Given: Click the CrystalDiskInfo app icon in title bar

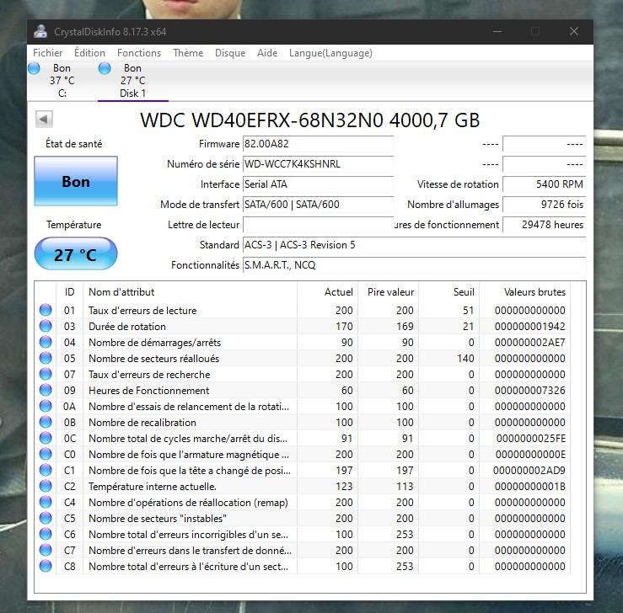Looking at the screenshot, I should click(x=40, y=32).
